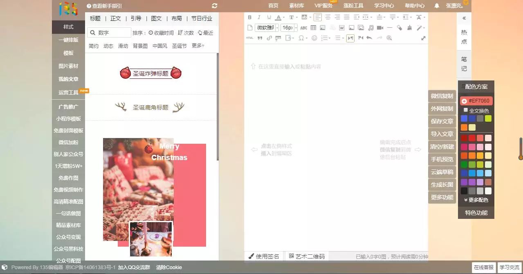Toggle bold formatting in the editor toolbar

250,17
